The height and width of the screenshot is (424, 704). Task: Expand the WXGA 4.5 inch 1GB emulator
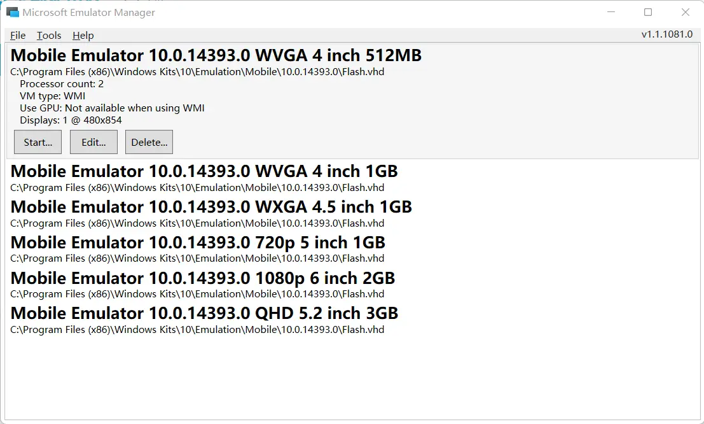pos(211,207)
